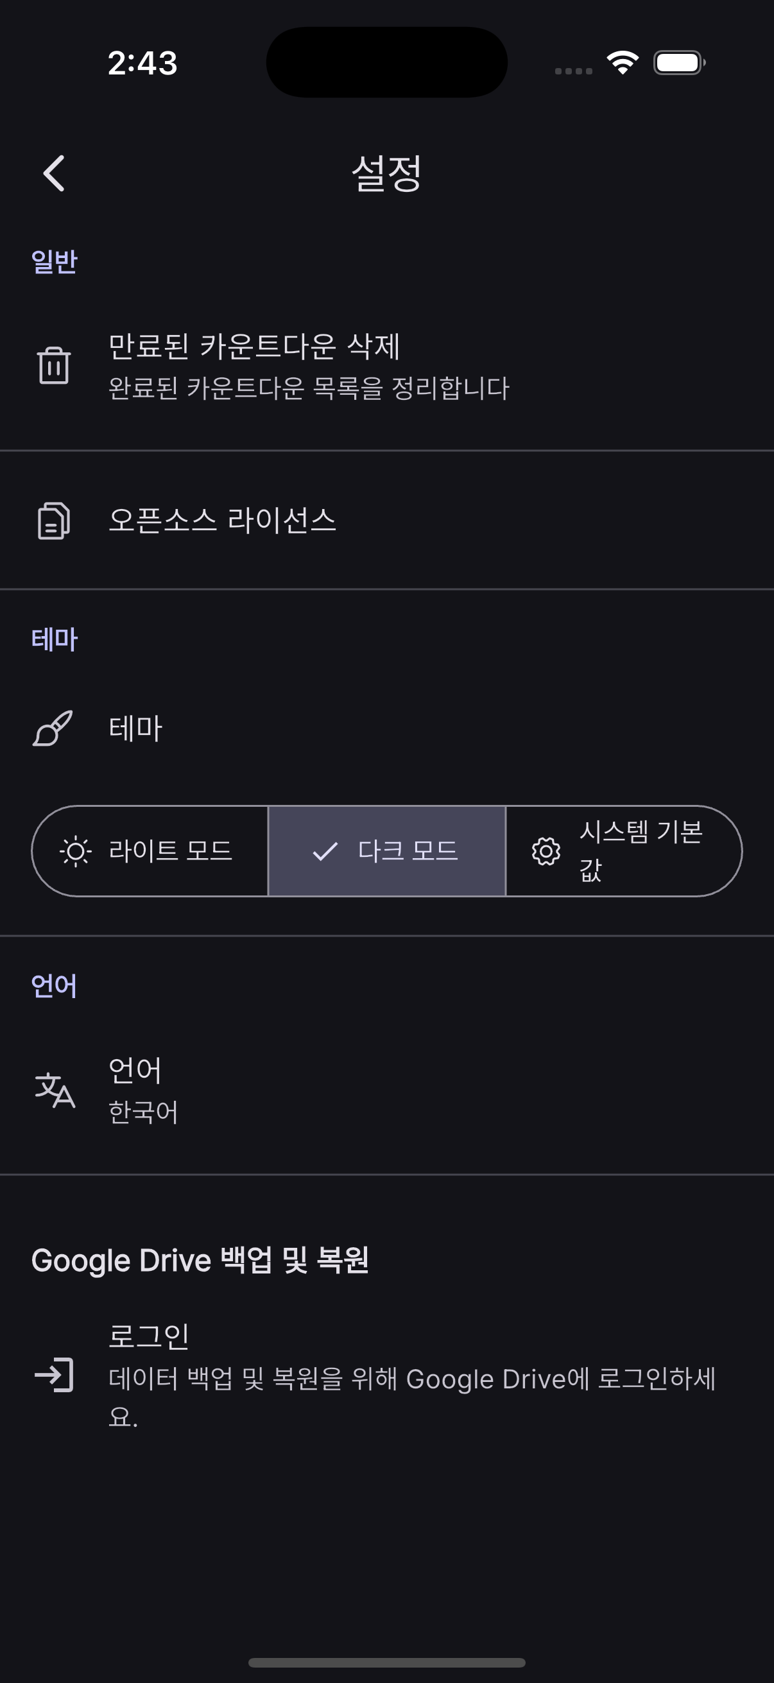The height and width of the screenshot is (1683, 774).
Task: Tap 로그인 to sign in
Action: 149,1336
